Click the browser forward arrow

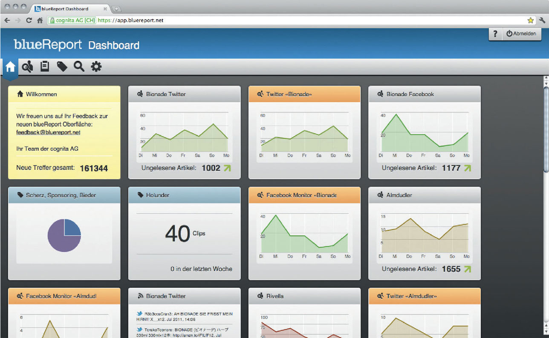[18, 20]
